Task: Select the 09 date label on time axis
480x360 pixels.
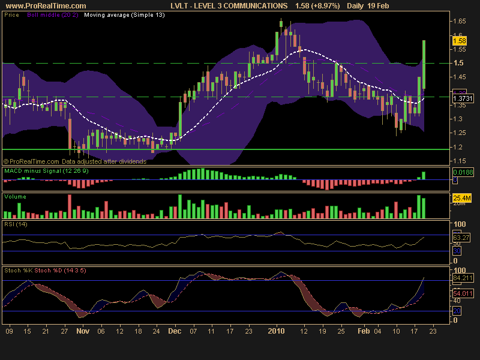Action: pyautogui.click(x=9, y=331)
